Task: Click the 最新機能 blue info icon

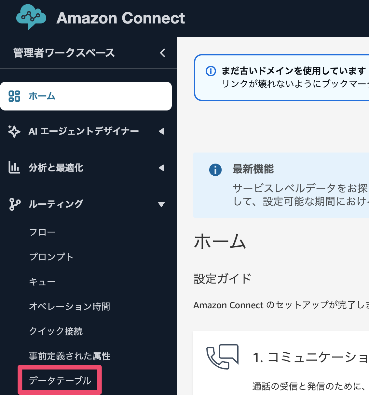Action: 215,170
